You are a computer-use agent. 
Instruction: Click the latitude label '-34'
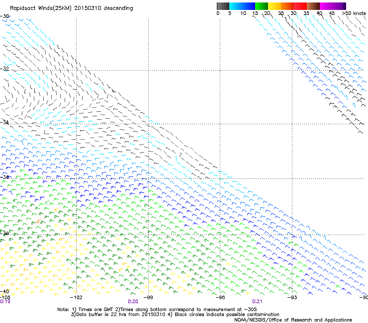coord(4,122)
